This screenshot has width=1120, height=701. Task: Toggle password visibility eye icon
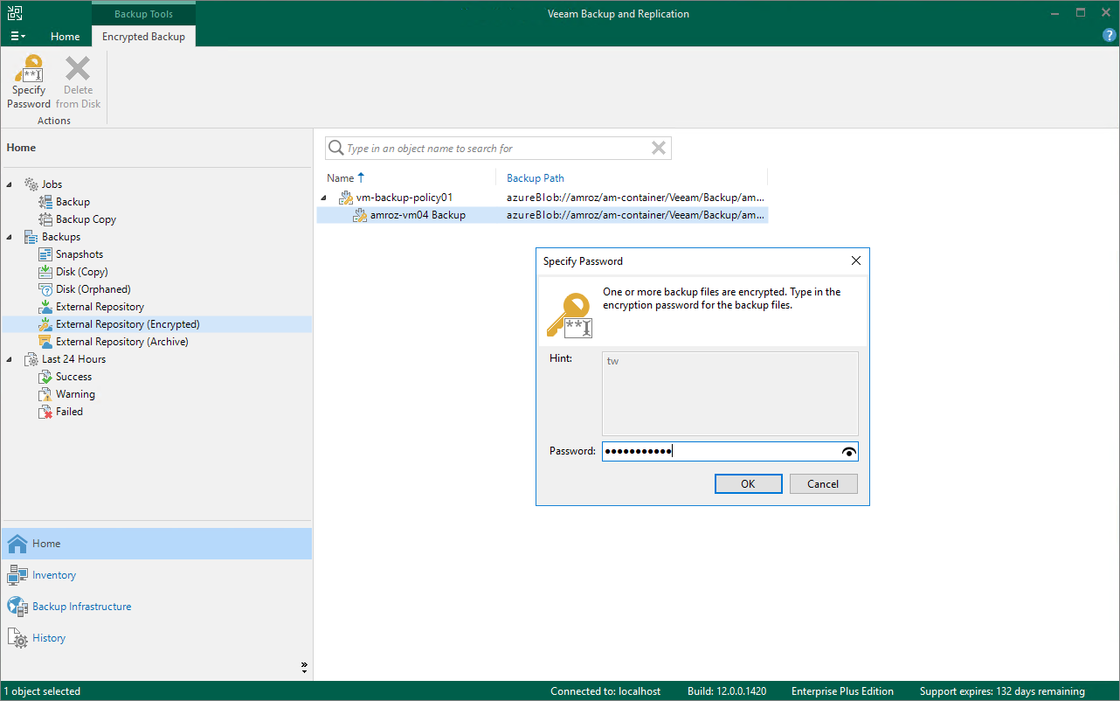coord(847,452)
